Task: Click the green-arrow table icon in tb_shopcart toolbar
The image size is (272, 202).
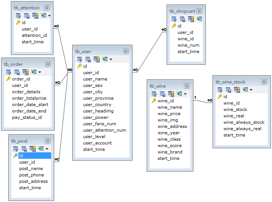Action: (199, 19)
